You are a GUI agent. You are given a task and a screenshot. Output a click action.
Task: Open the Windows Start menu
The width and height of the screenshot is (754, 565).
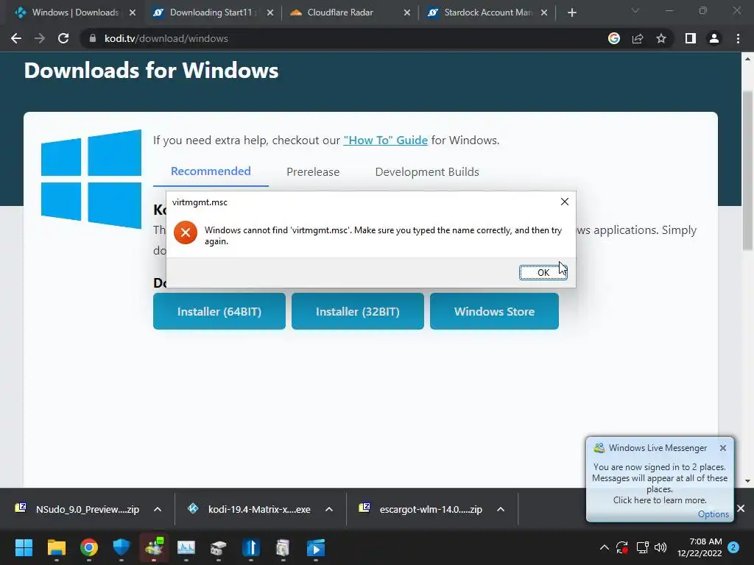click(x=24, y=547)
